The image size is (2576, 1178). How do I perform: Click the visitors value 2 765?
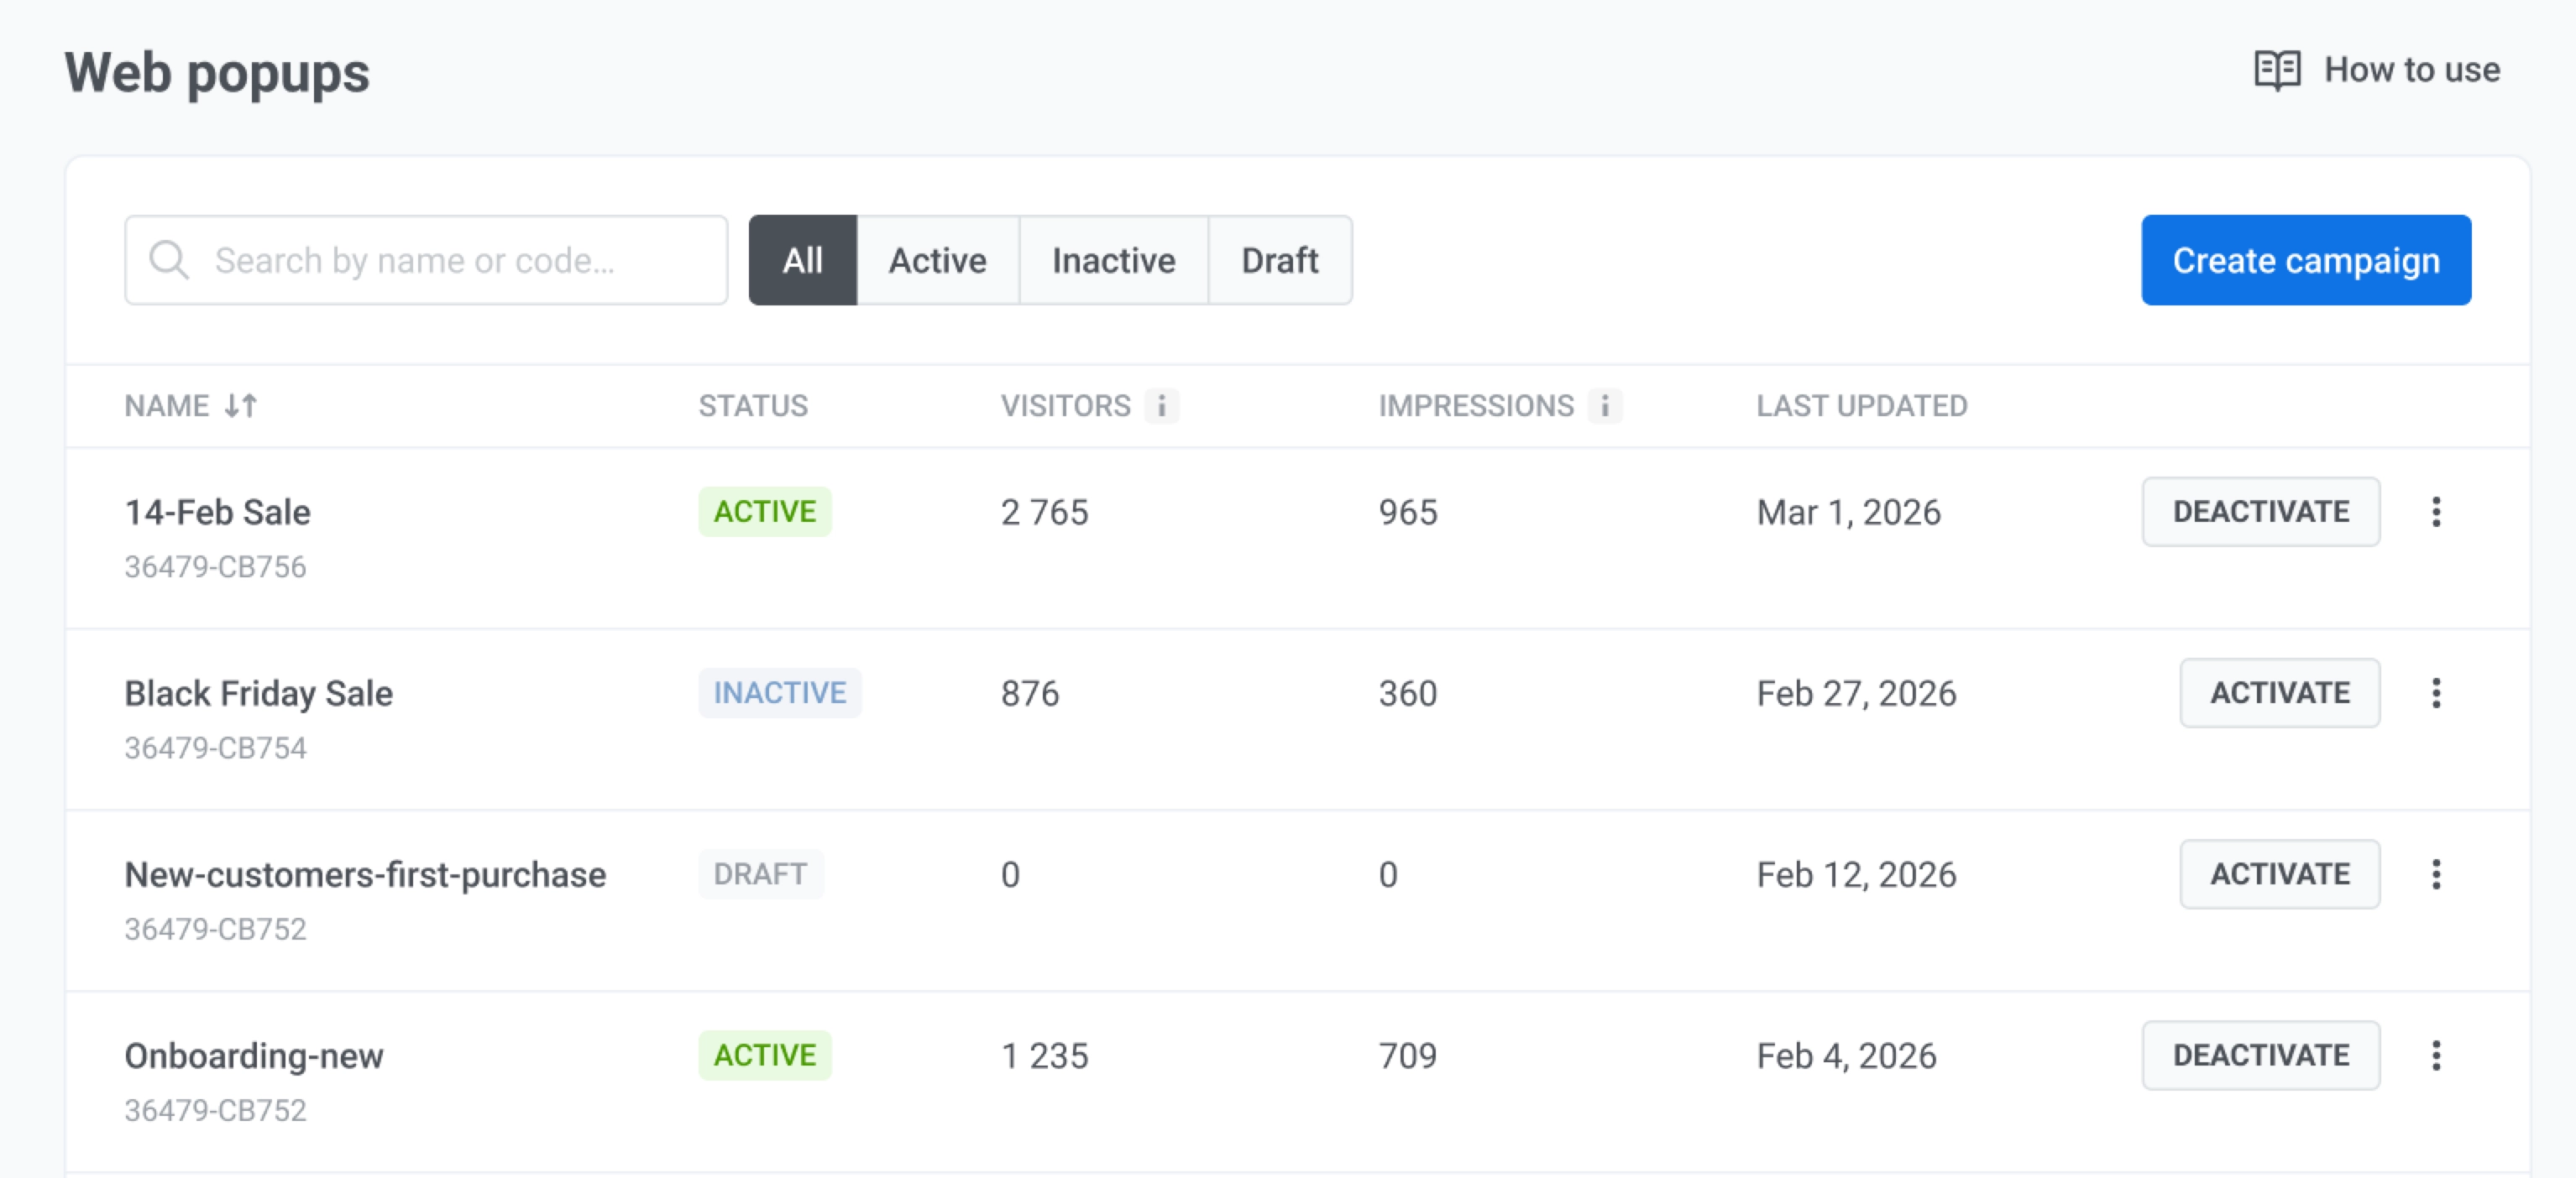pyautogui.click(x=1044, y=512)
